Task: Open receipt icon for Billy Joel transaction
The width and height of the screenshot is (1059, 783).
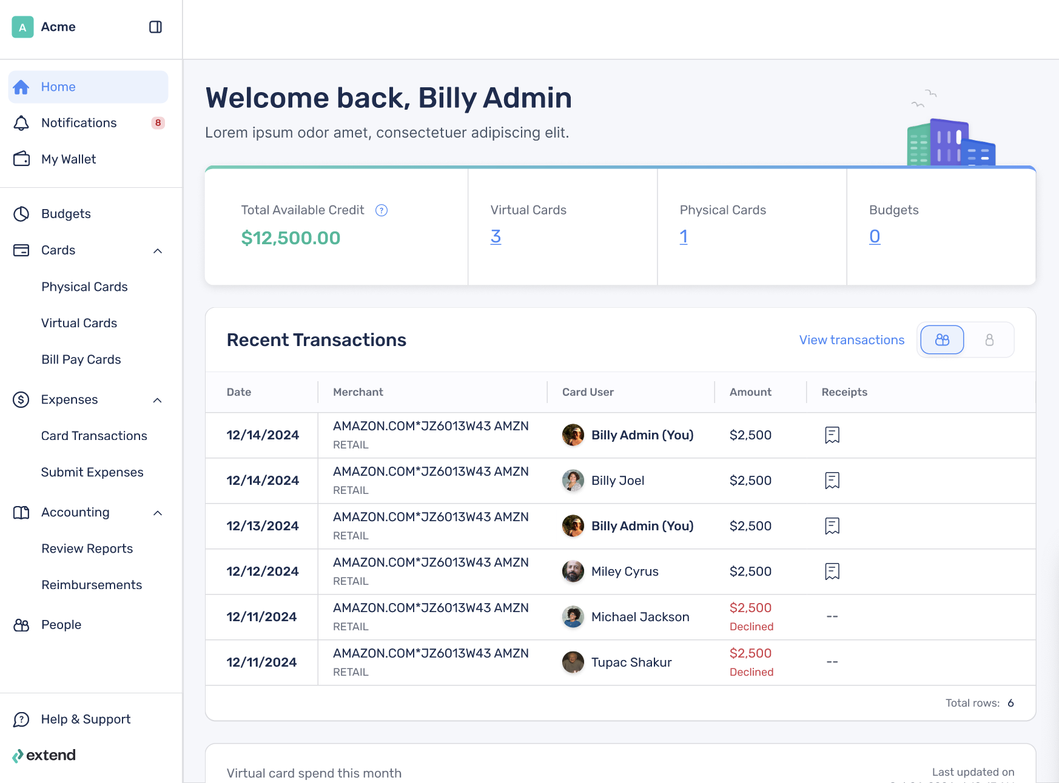Action: 832,481
